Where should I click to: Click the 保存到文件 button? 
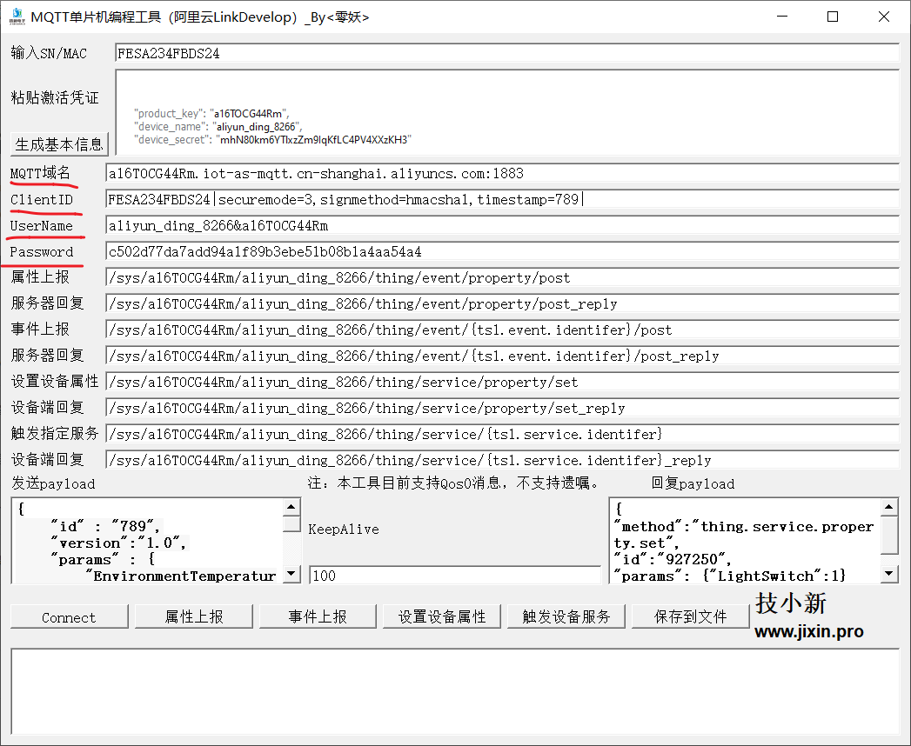(x=690, y=617)
